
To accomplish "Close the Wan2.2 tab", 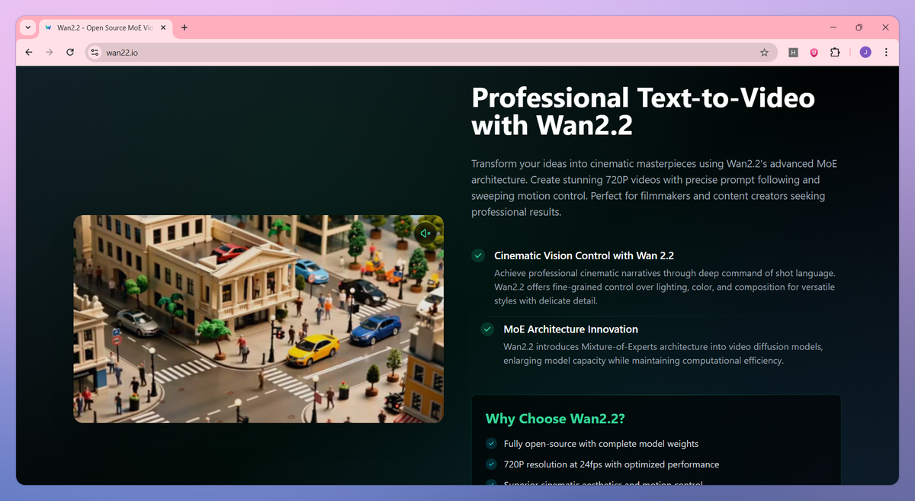I will point(163,27).
